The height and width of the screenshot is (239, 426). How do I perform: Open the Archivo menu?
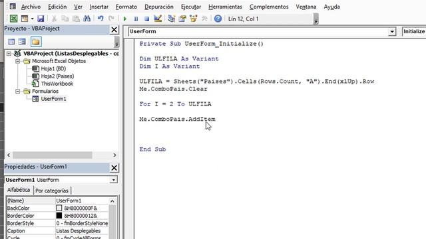pos(31,7)
